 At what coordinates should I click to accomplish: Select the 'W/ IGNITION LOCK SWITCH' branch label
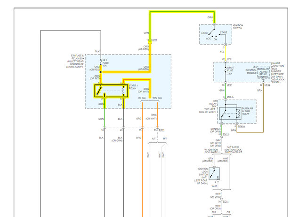point(211,151)
